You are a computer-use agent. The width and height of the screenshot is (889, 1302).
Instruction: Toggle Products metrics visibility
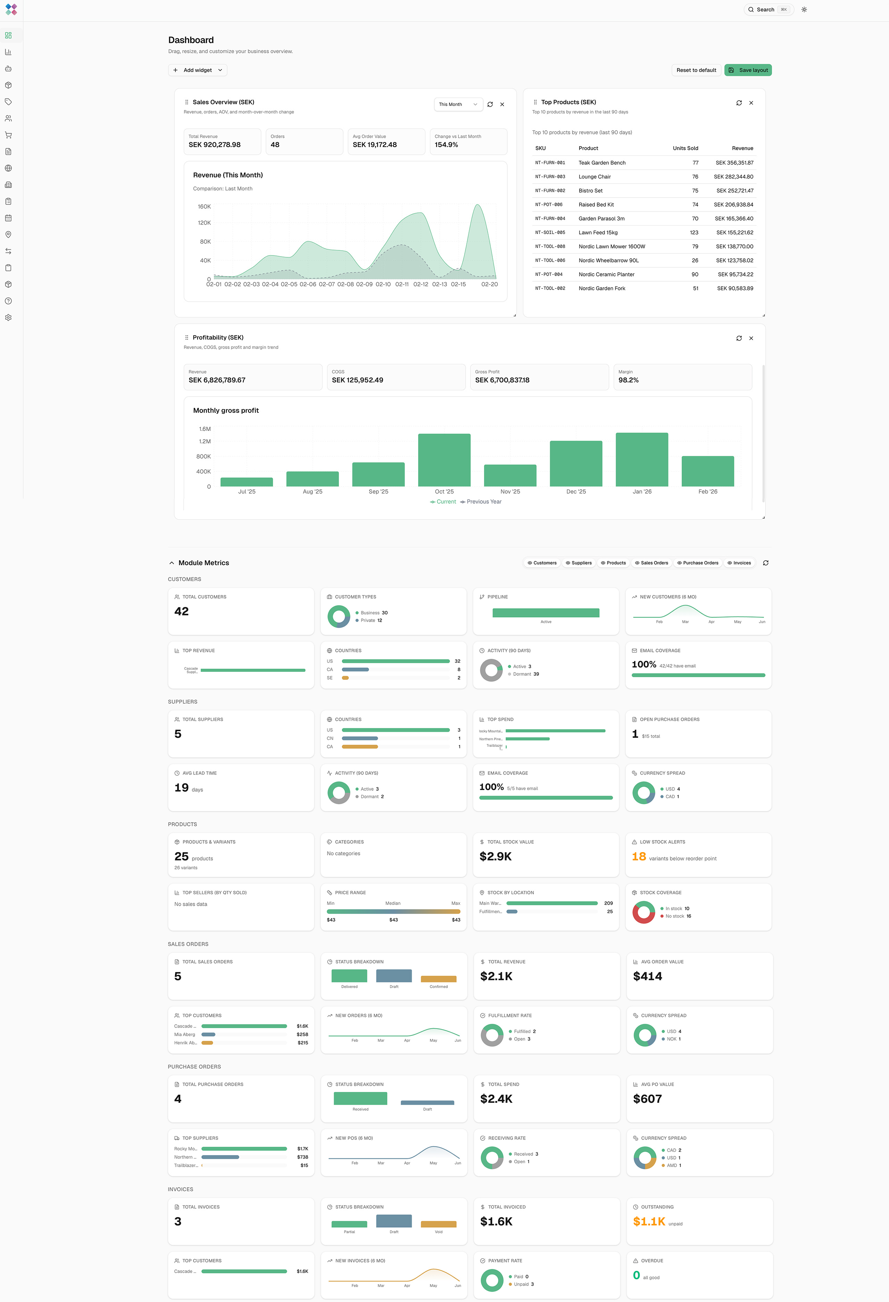(x=613, y=563)
